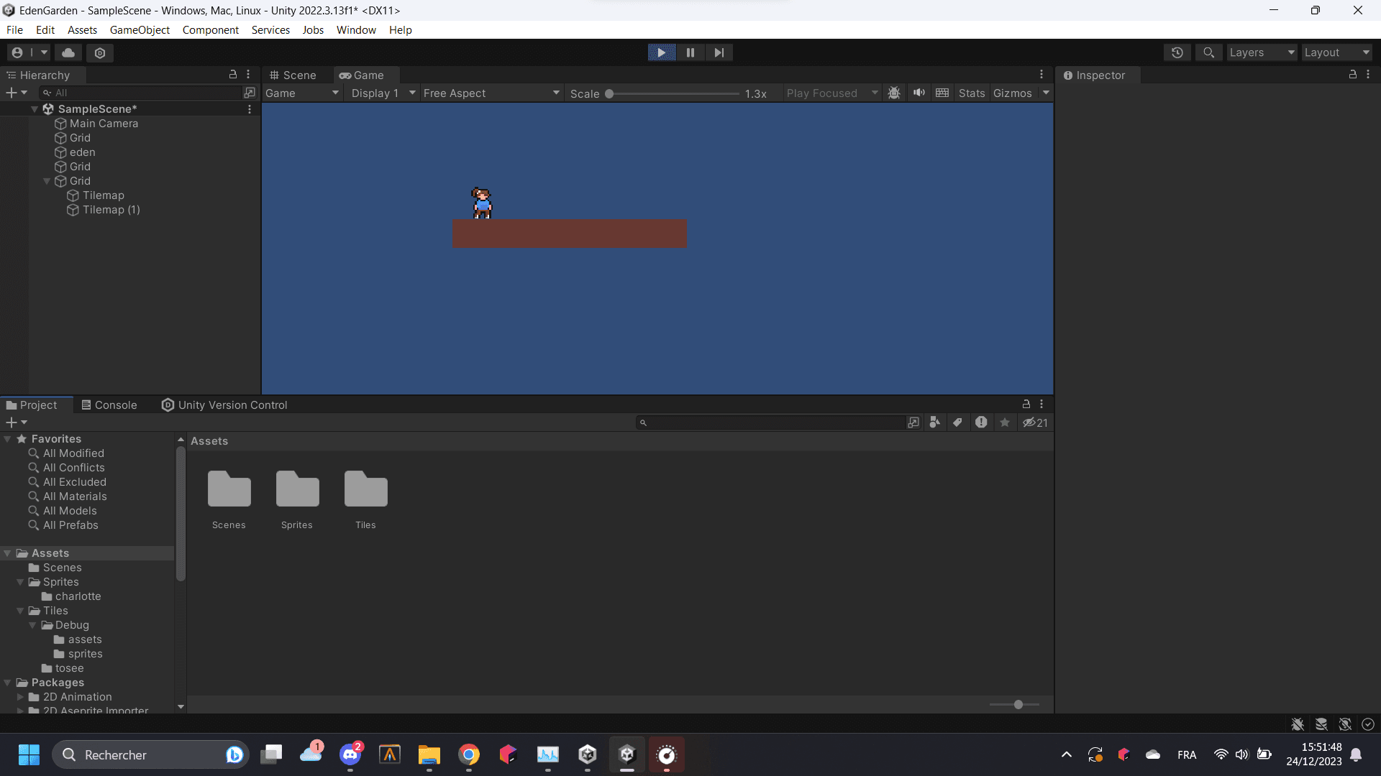Viewport: 1381px width, 776px height.
Task: Open the Play Focused dropdown
Action: pyautogui.click(x=831, y=93)
